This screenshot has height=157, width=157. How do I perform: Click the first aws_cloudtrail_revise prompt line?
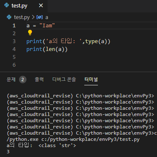81,96
